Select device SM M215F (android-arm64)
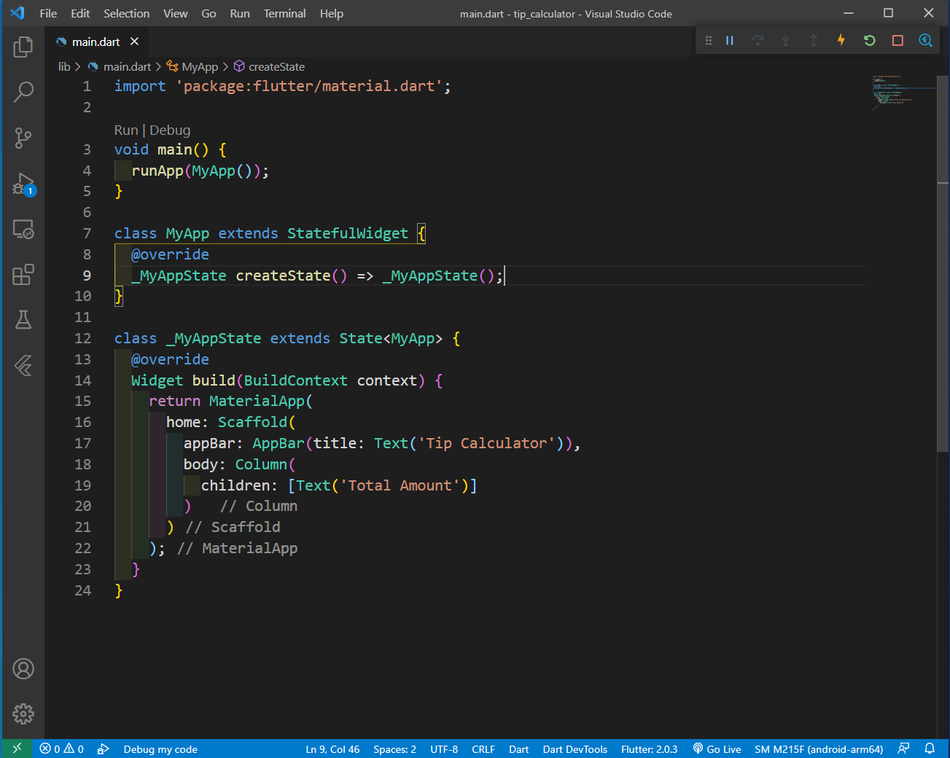The image size is (950, 758). tap(819, 749)
